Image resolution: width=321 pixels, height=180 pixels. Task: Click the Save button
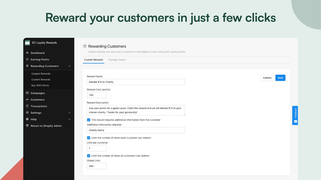(x=280, y=78)
